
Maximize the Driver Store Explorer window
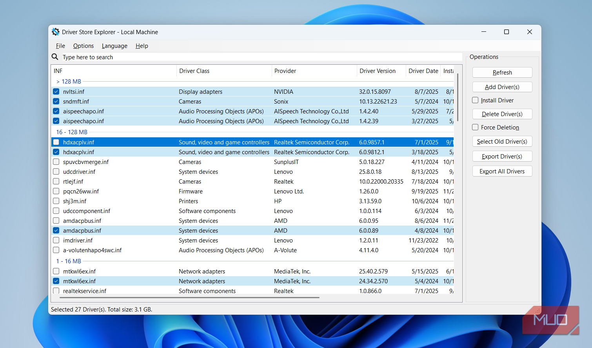pos(506,32)
